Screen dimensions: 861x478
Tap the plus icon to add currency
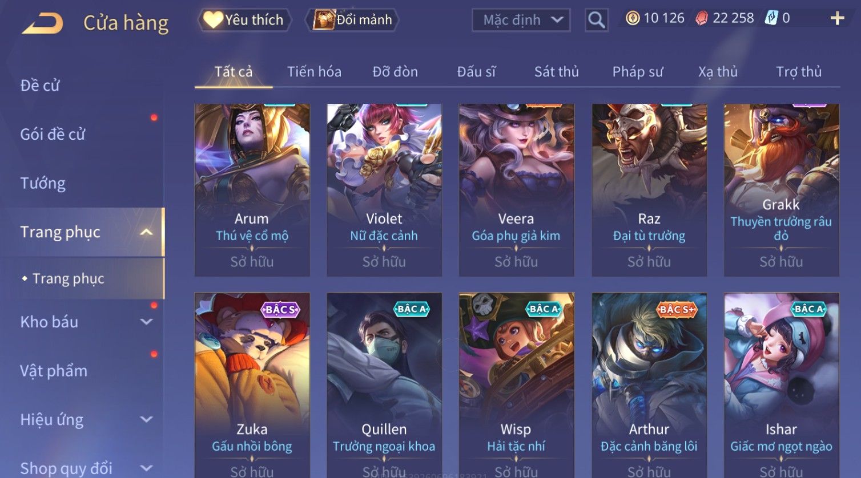[837, 19]
